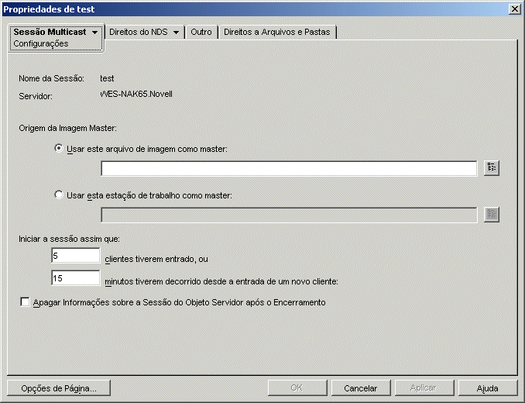Open Direitos a Arquivos e Pastas tab
Image resolution: width=525 pixels, height=403 pixels.
click(x=277, y=32)
